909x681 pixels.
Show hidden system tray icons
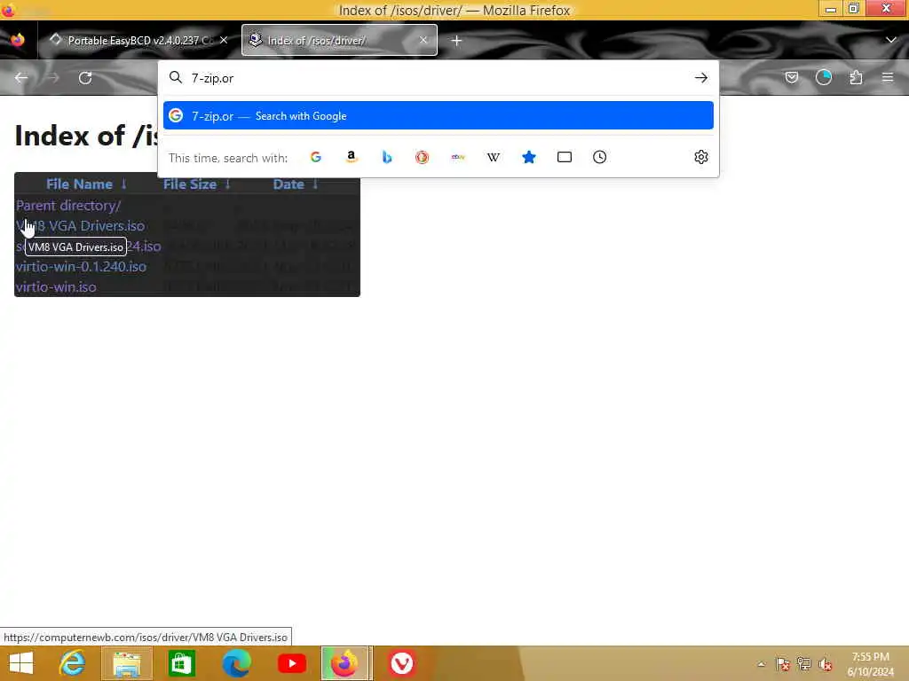click(761, 664)
